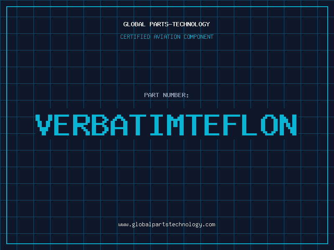Select the word CERTIFIED in the subtitle
The image size is (334, 250).
(x=135, y=37)
